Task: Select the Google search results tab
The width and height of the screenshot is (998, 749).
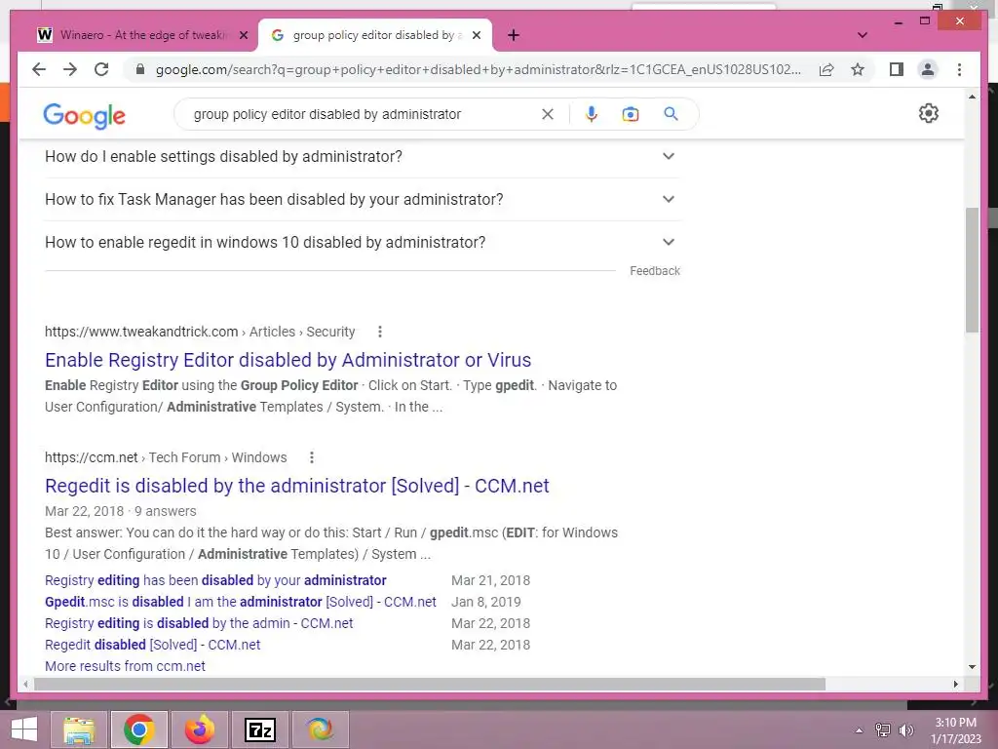Action: click(x=374, y=35)
